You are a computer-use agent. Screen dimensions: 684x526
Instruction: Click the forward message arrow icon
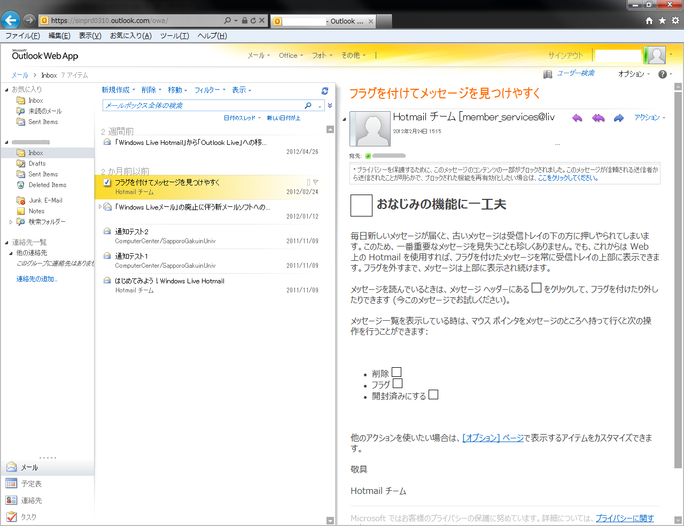(x=619, y=118)
